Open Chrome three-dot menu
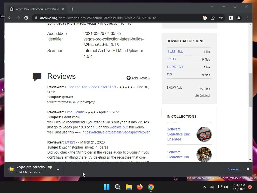The height and width of the screenshot is (193, 257). pyautogui.click(x=247, y=18)
